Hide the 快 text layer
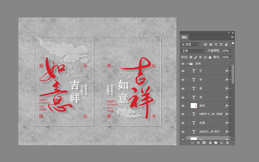Viewport: 259px width, 162px height. (183, 97)
